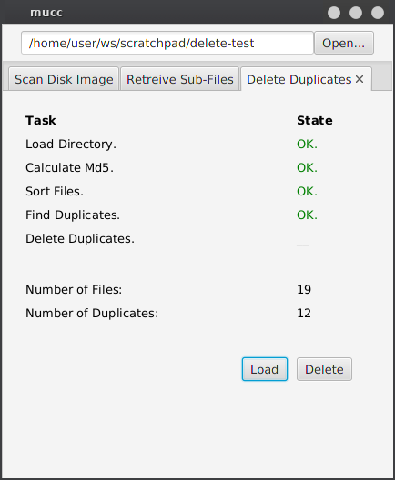Click the Sort Files task label

pos(55,191)
